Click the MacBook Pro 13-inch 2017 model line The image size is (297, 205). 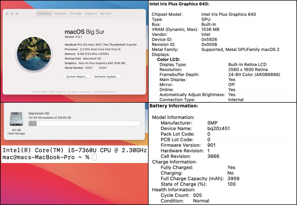coord(101,45)
